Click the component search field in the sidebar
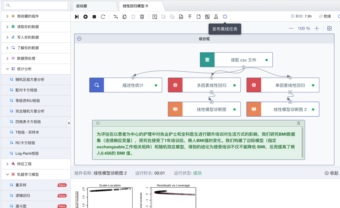This screenshot has width=340, height=208. pyautogui.click(x=36, y=5)
